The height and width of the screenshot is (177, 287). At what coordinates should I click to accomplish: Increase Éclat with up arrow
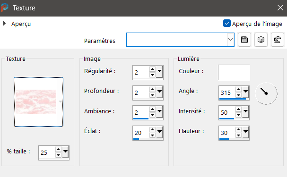click(152, 130)
